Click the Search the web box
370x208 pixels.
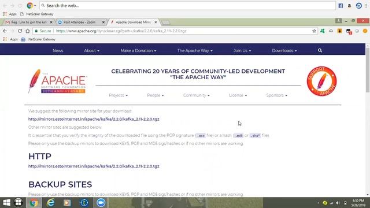click(187, 6)
